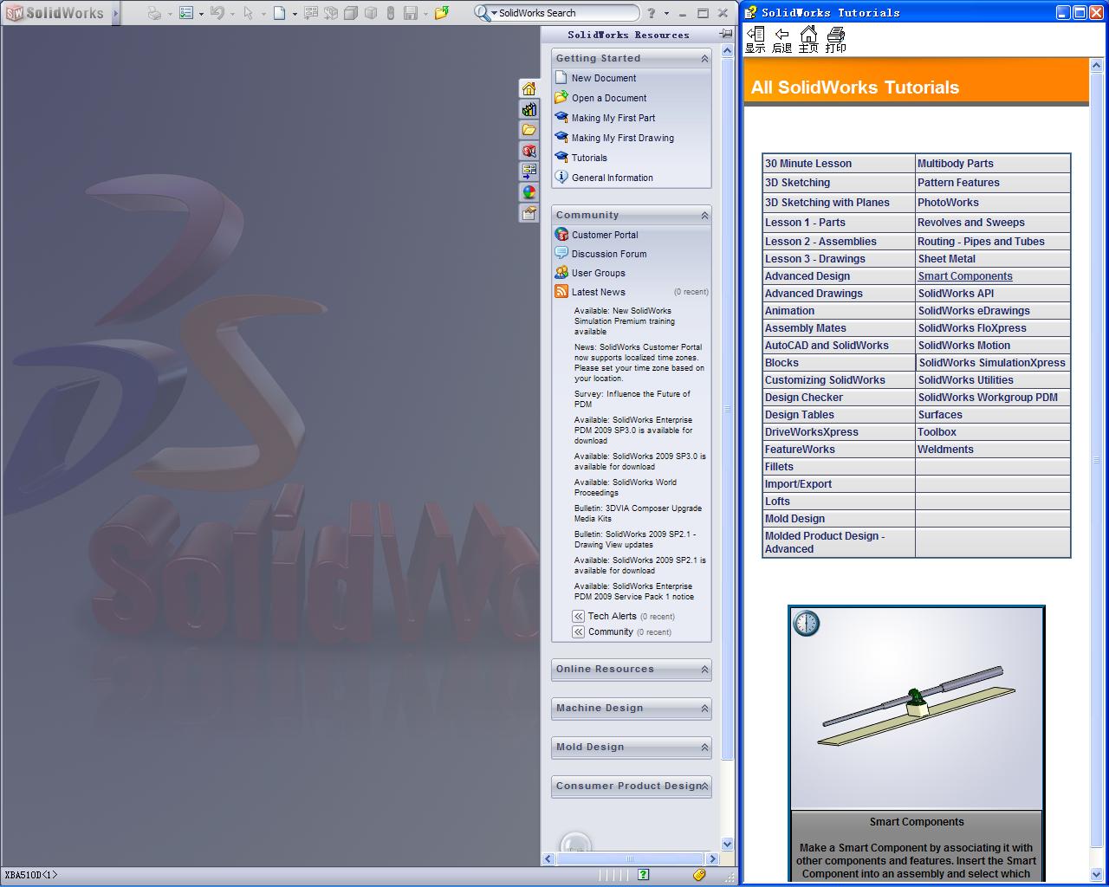Open the General Information link

[613, 178]
